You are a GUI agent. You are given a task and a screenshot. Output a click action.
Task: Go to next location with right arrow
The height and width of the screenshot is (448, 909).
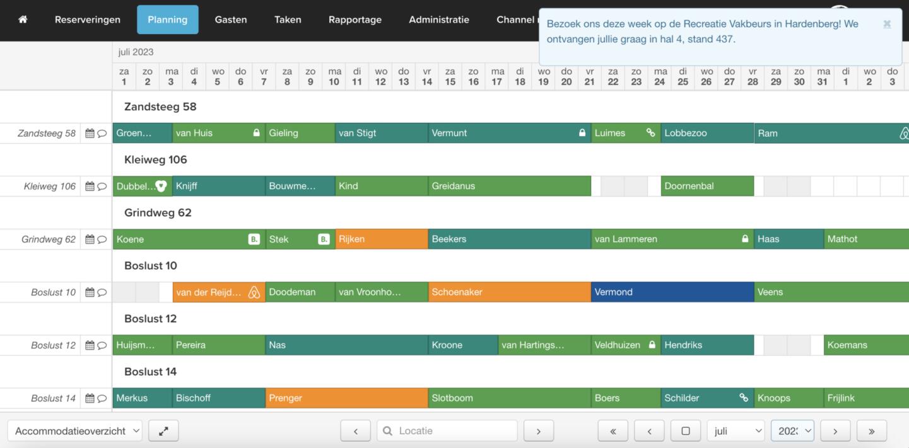click(x=538, y=431)
